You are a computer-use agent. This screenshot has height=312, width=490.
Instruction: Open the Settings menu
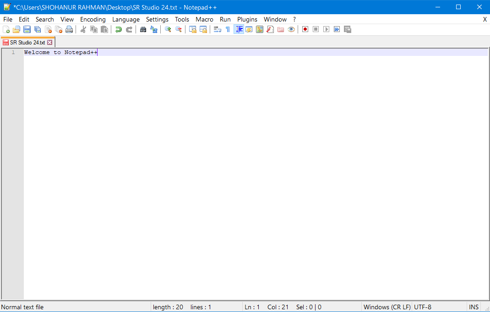[157, 19]
